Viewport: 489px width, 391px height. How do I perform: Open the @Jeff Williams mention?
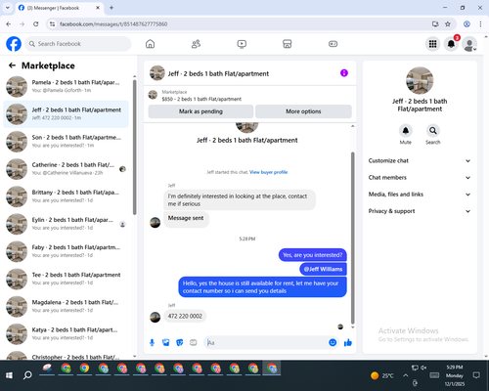click(x=323, y=269)
